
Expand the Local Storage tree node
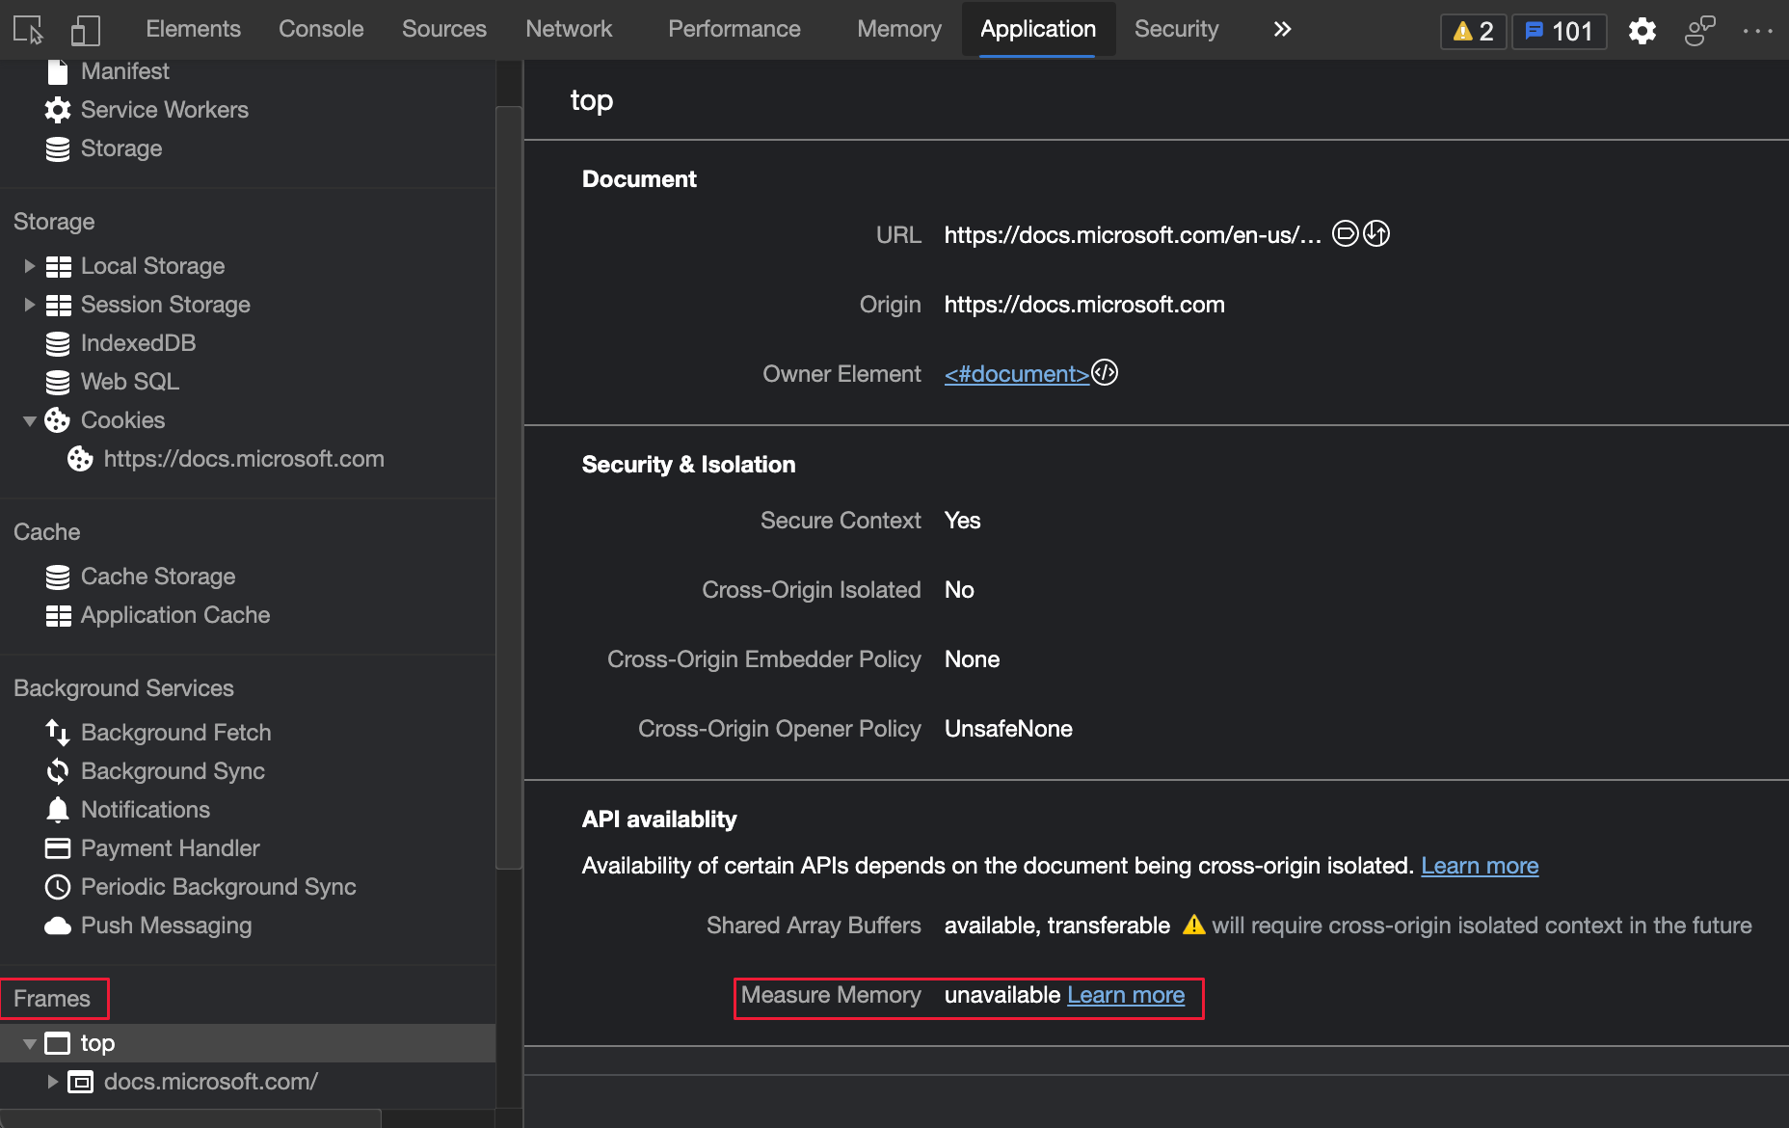(29, 266)
